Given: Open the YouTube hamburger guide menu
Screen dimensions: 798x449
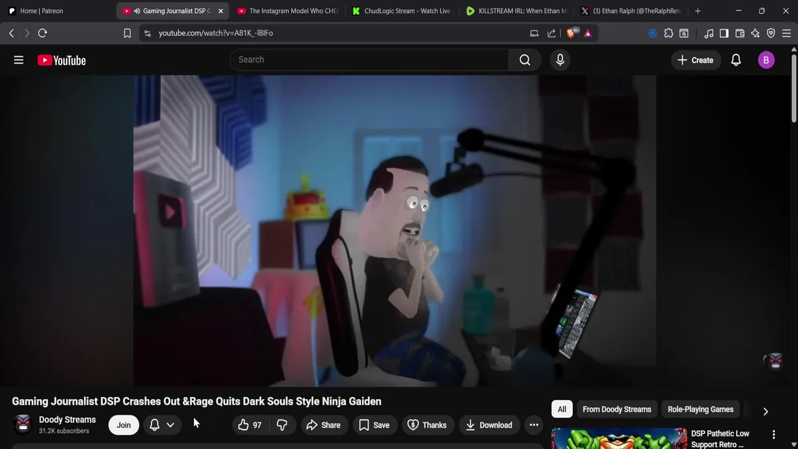Looking at the screenshot, I should click(19, 60).
